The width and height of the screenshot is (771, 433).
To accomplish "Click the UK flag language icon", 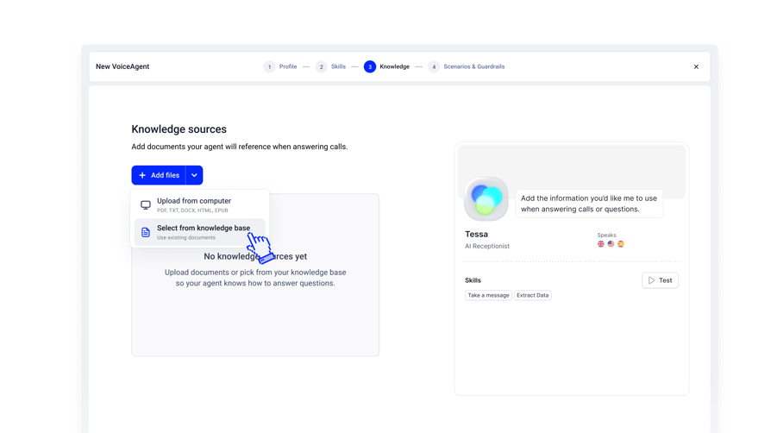I will (601, 243).
